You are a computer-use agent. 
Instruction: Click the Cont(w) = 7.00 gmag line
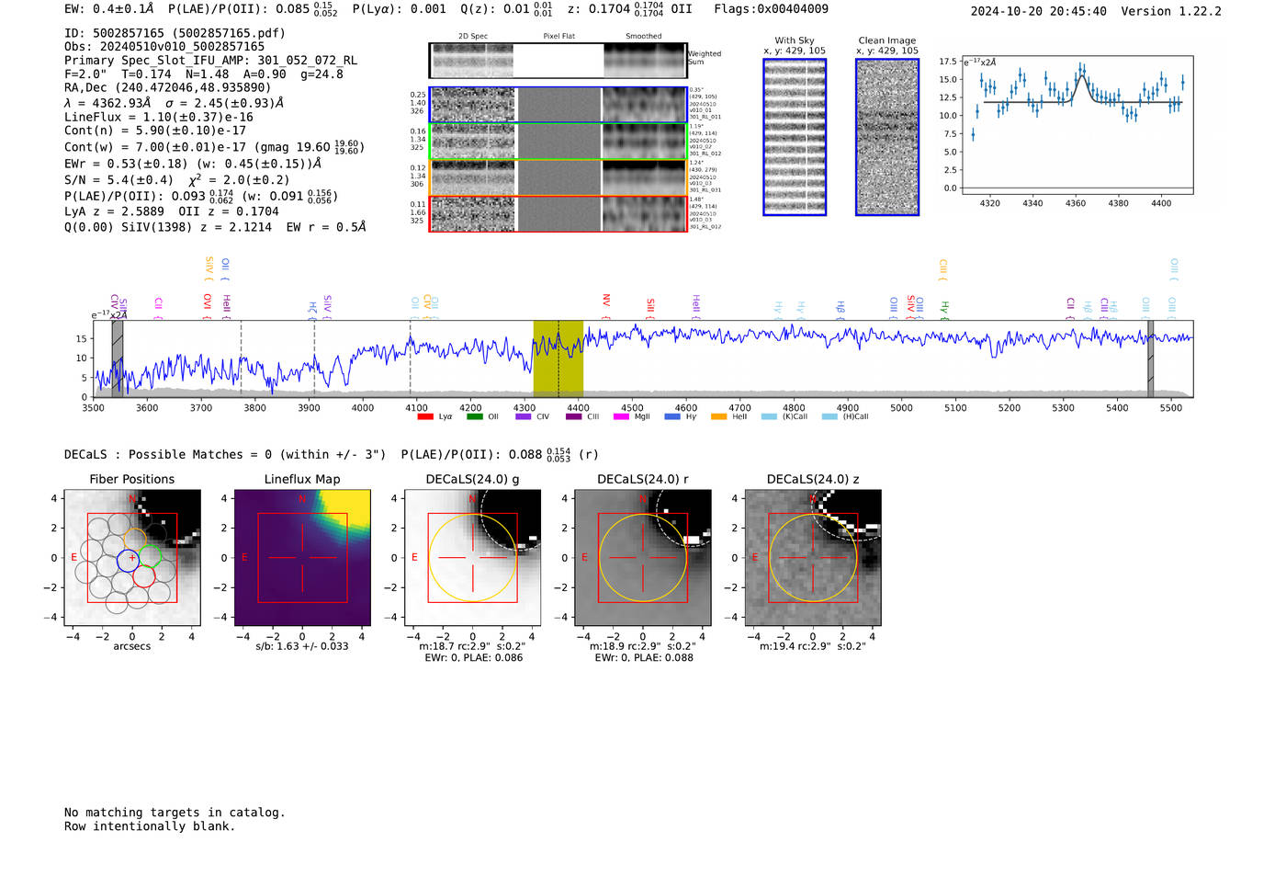[214, 147]
